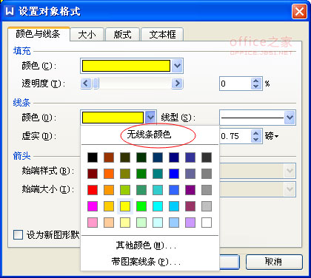Choose the turquoise cyan swatch

158,206
